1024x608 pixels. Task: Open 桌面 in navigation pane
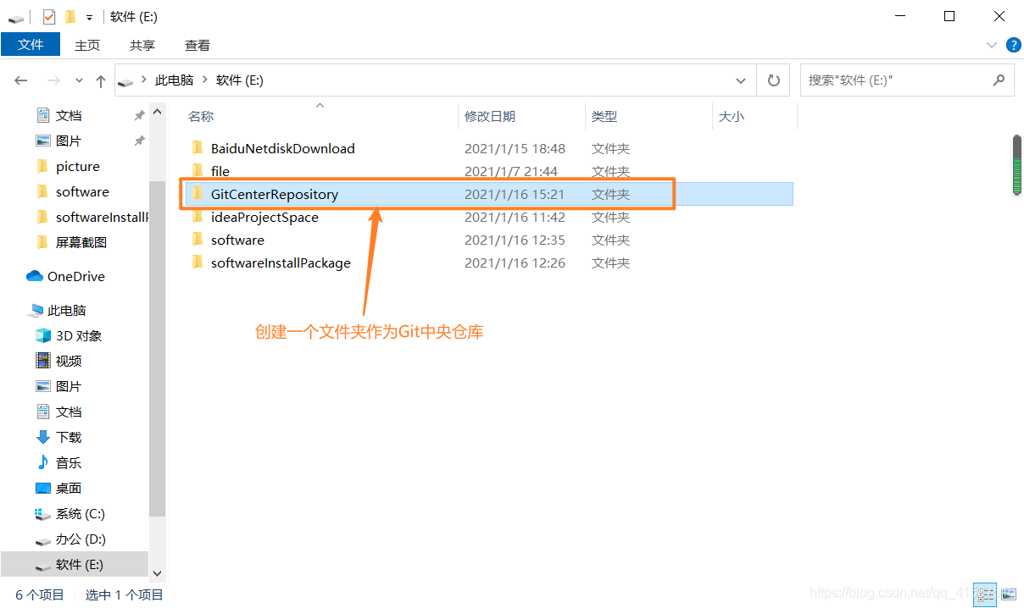tap(68, 488)
